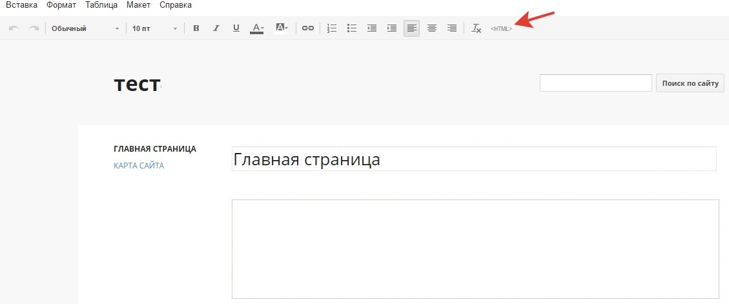Click the Redo arrow icon
Screen dimensions: 729x304
pos(34,28)
